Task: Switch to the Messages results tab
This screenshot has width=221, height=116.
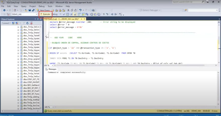Action: [x=52, y=69]
